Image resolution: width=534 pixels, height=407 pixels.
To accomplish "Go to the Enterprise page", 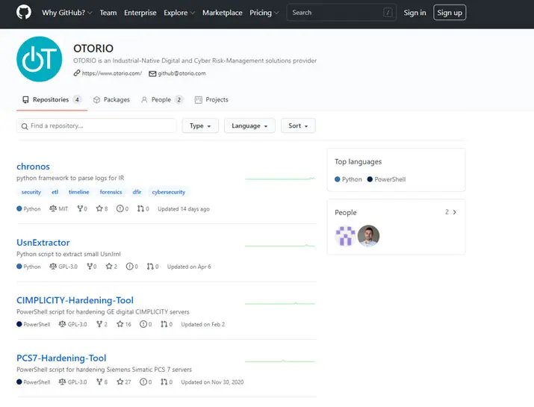I will 140,13.
